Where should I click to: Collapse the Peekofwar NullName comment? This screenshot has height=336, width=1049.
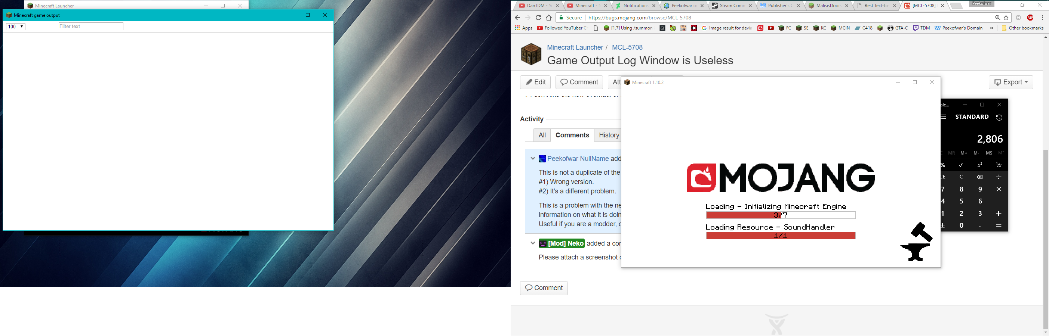(533, 158)
